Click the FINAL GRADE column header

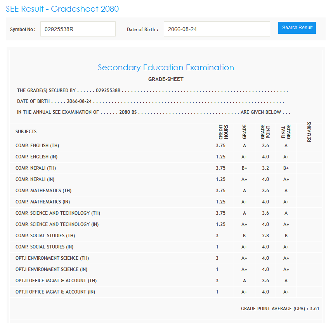pyautogui.click(x=286, y=132)
